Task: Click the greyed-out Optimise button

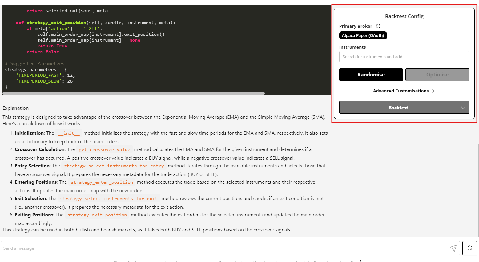Action: click(437, 75)
